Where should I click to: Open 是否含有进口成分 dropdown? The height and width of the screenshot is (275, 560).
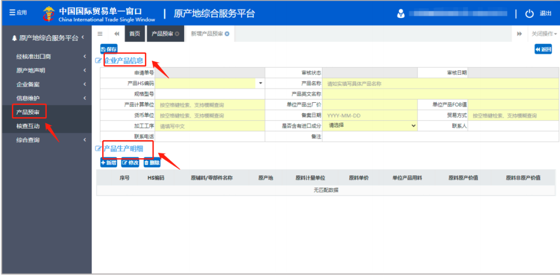[370, 126]
